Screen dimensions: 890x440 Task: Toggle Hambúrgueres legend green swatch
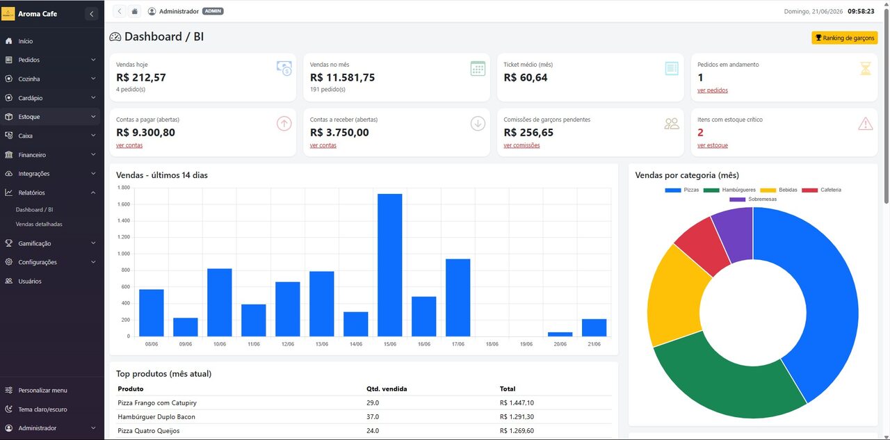(711, 190)
